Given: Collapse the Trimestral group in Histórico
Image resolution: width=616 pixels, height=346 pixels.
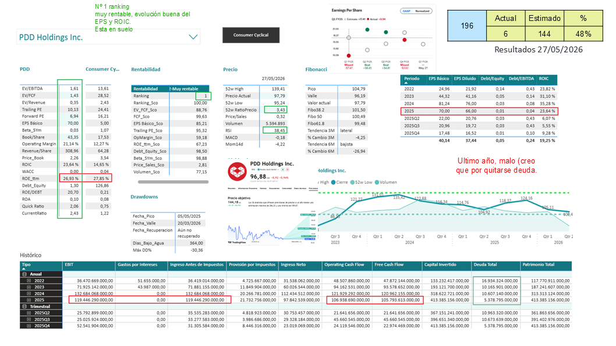Looking at the screenshot, I should [x=25, y=306].
